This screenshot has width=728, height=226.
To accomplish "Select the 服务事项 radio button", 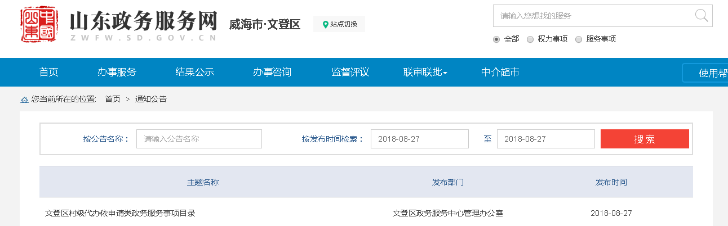I will tap(579, 39).
